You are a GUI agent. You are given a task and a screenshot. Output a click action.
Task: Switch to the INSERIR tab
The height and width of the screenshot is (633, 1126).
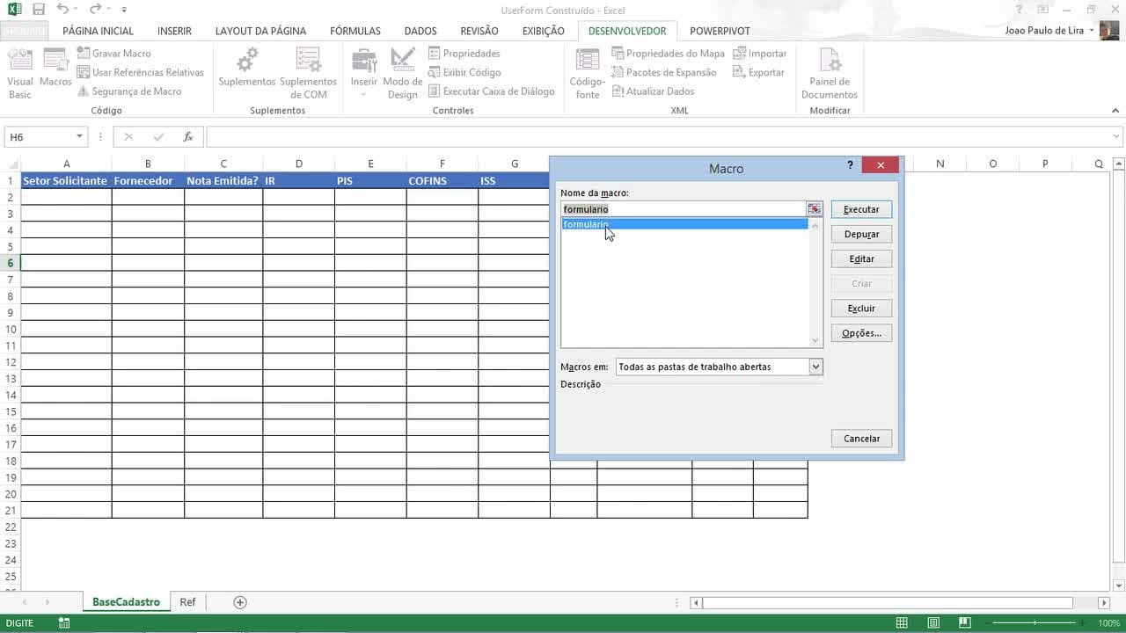click(x=174, y=31)
